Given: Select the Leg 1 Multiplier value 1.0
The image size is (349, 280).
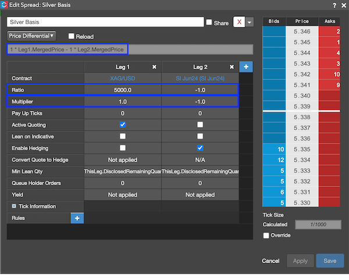Looking at the screenshot, I should pyautogui.click(x=123, y=102).
